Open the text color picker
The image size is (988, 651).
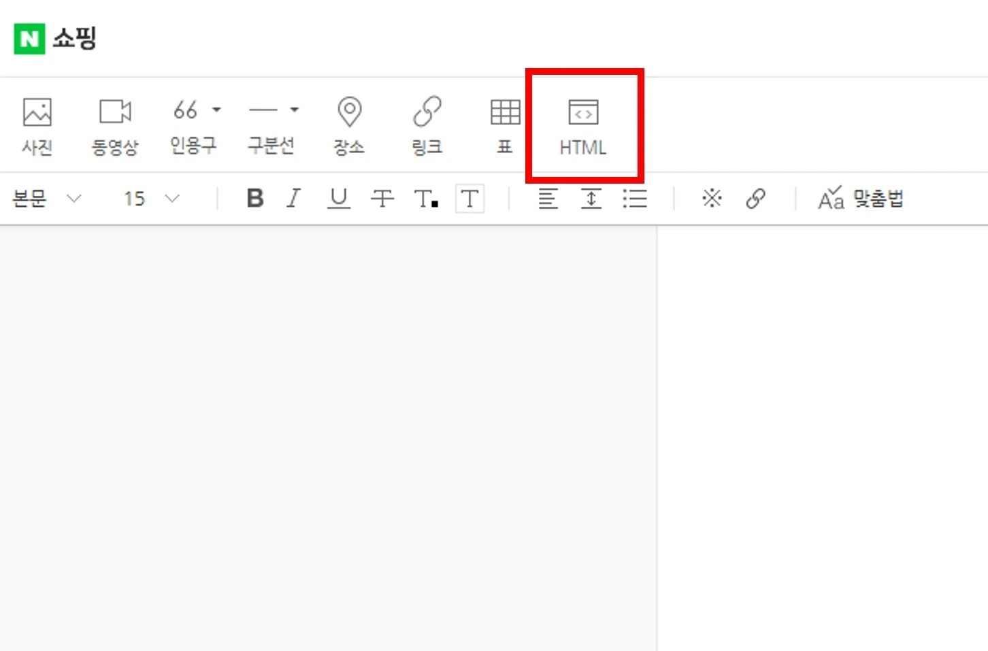pyautogui.click(x=426, y=199)
